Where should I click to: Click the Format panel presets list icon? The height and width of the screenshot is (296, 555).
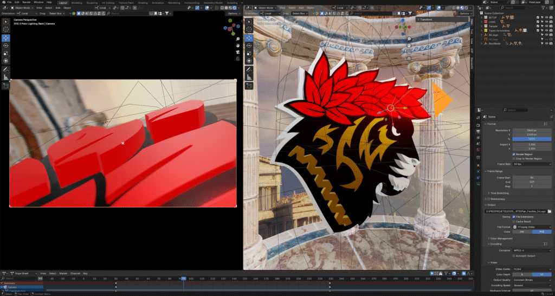coord(545,124)
